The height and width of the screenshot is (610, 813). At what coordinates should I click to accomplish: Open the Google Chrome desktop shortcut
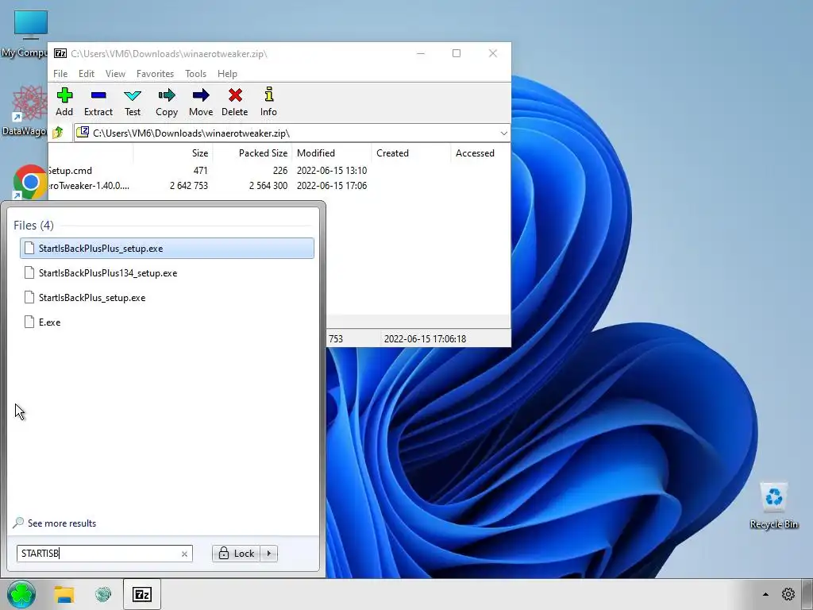click(30, 182)
